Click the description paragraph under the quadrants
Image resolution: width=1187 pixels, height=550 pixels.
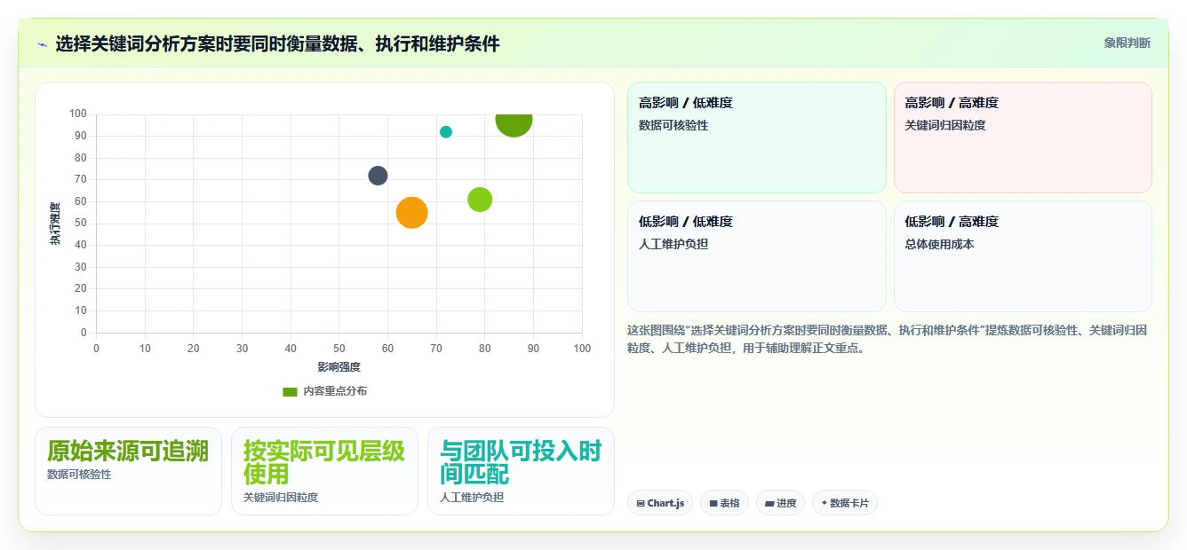pos(887,339)
